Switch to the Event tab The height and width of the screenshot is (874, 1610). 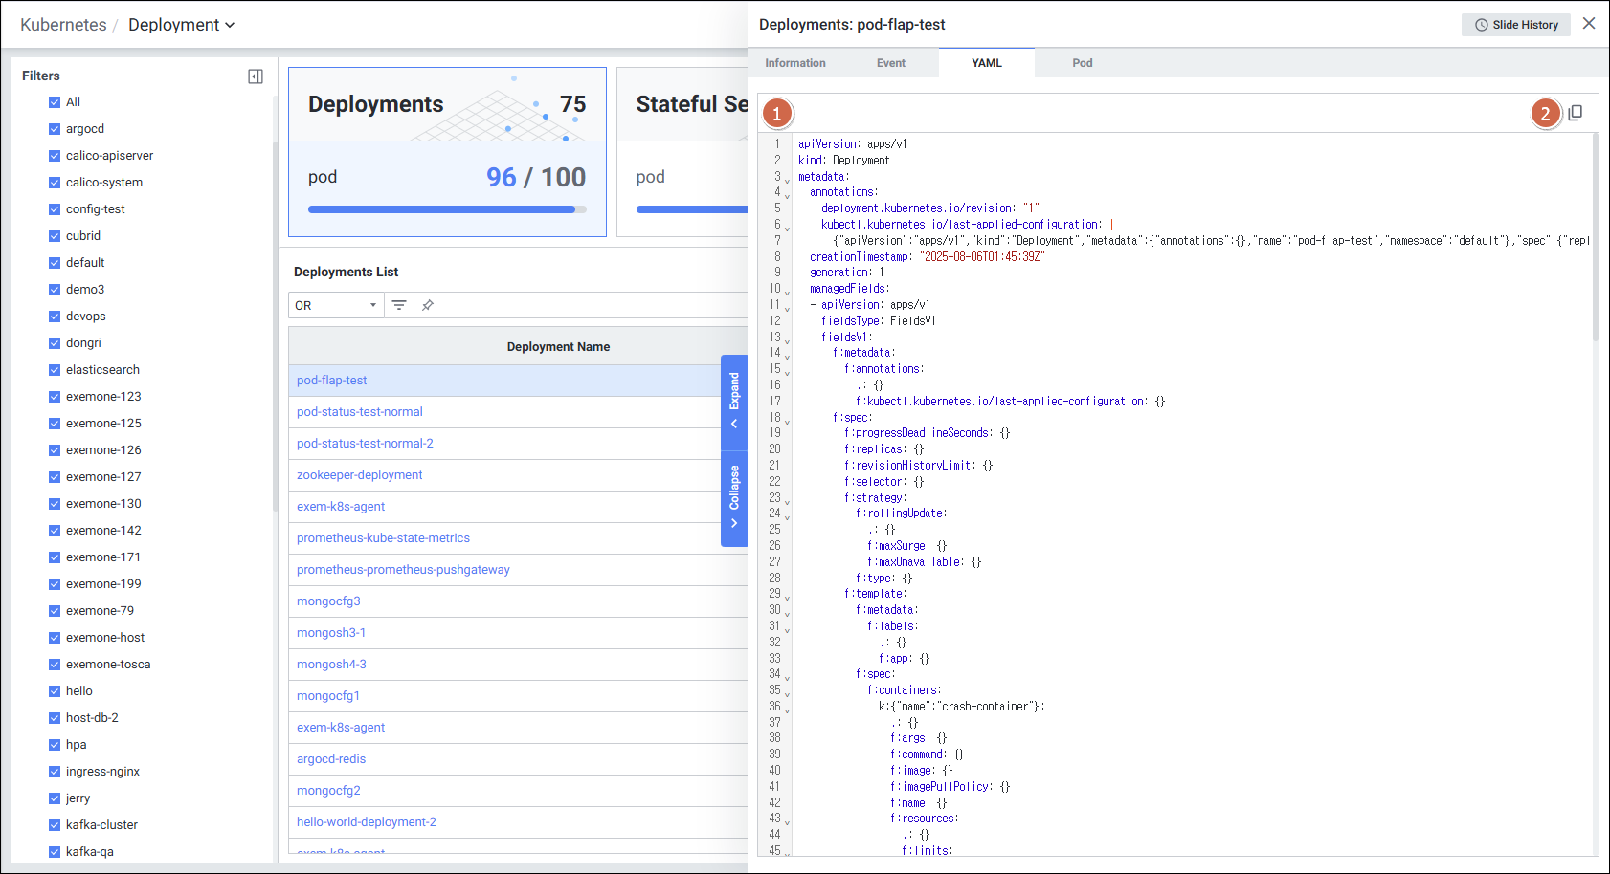890,63
